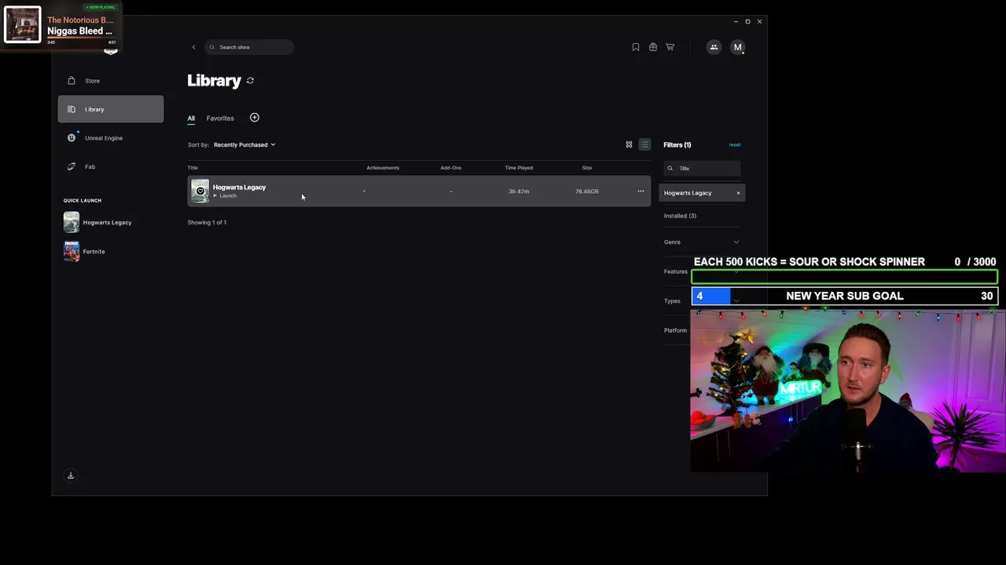Open the wishlist bookmark icon

(x=636, y=47)
